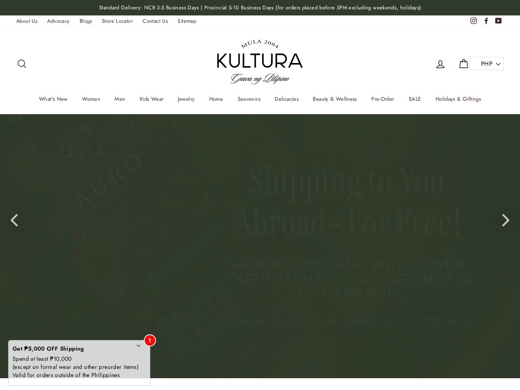Open the Women navigation menu
Image resolution: width=520 pixels, height=390 pixels.
pos(91,99)
